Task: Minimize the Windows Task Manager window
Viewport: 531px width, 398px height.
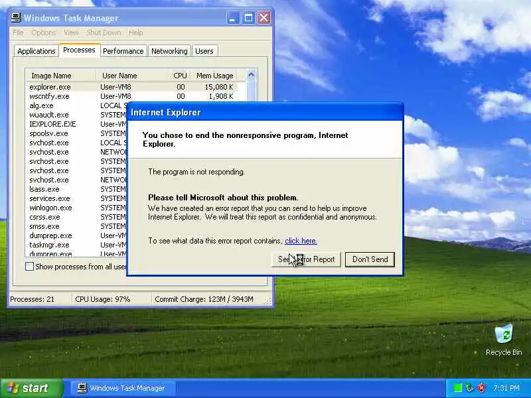Action: (x=232, y=18)
